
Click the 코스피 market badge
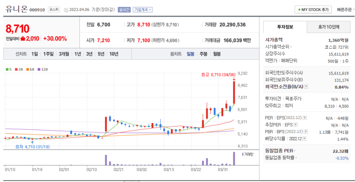54,10
